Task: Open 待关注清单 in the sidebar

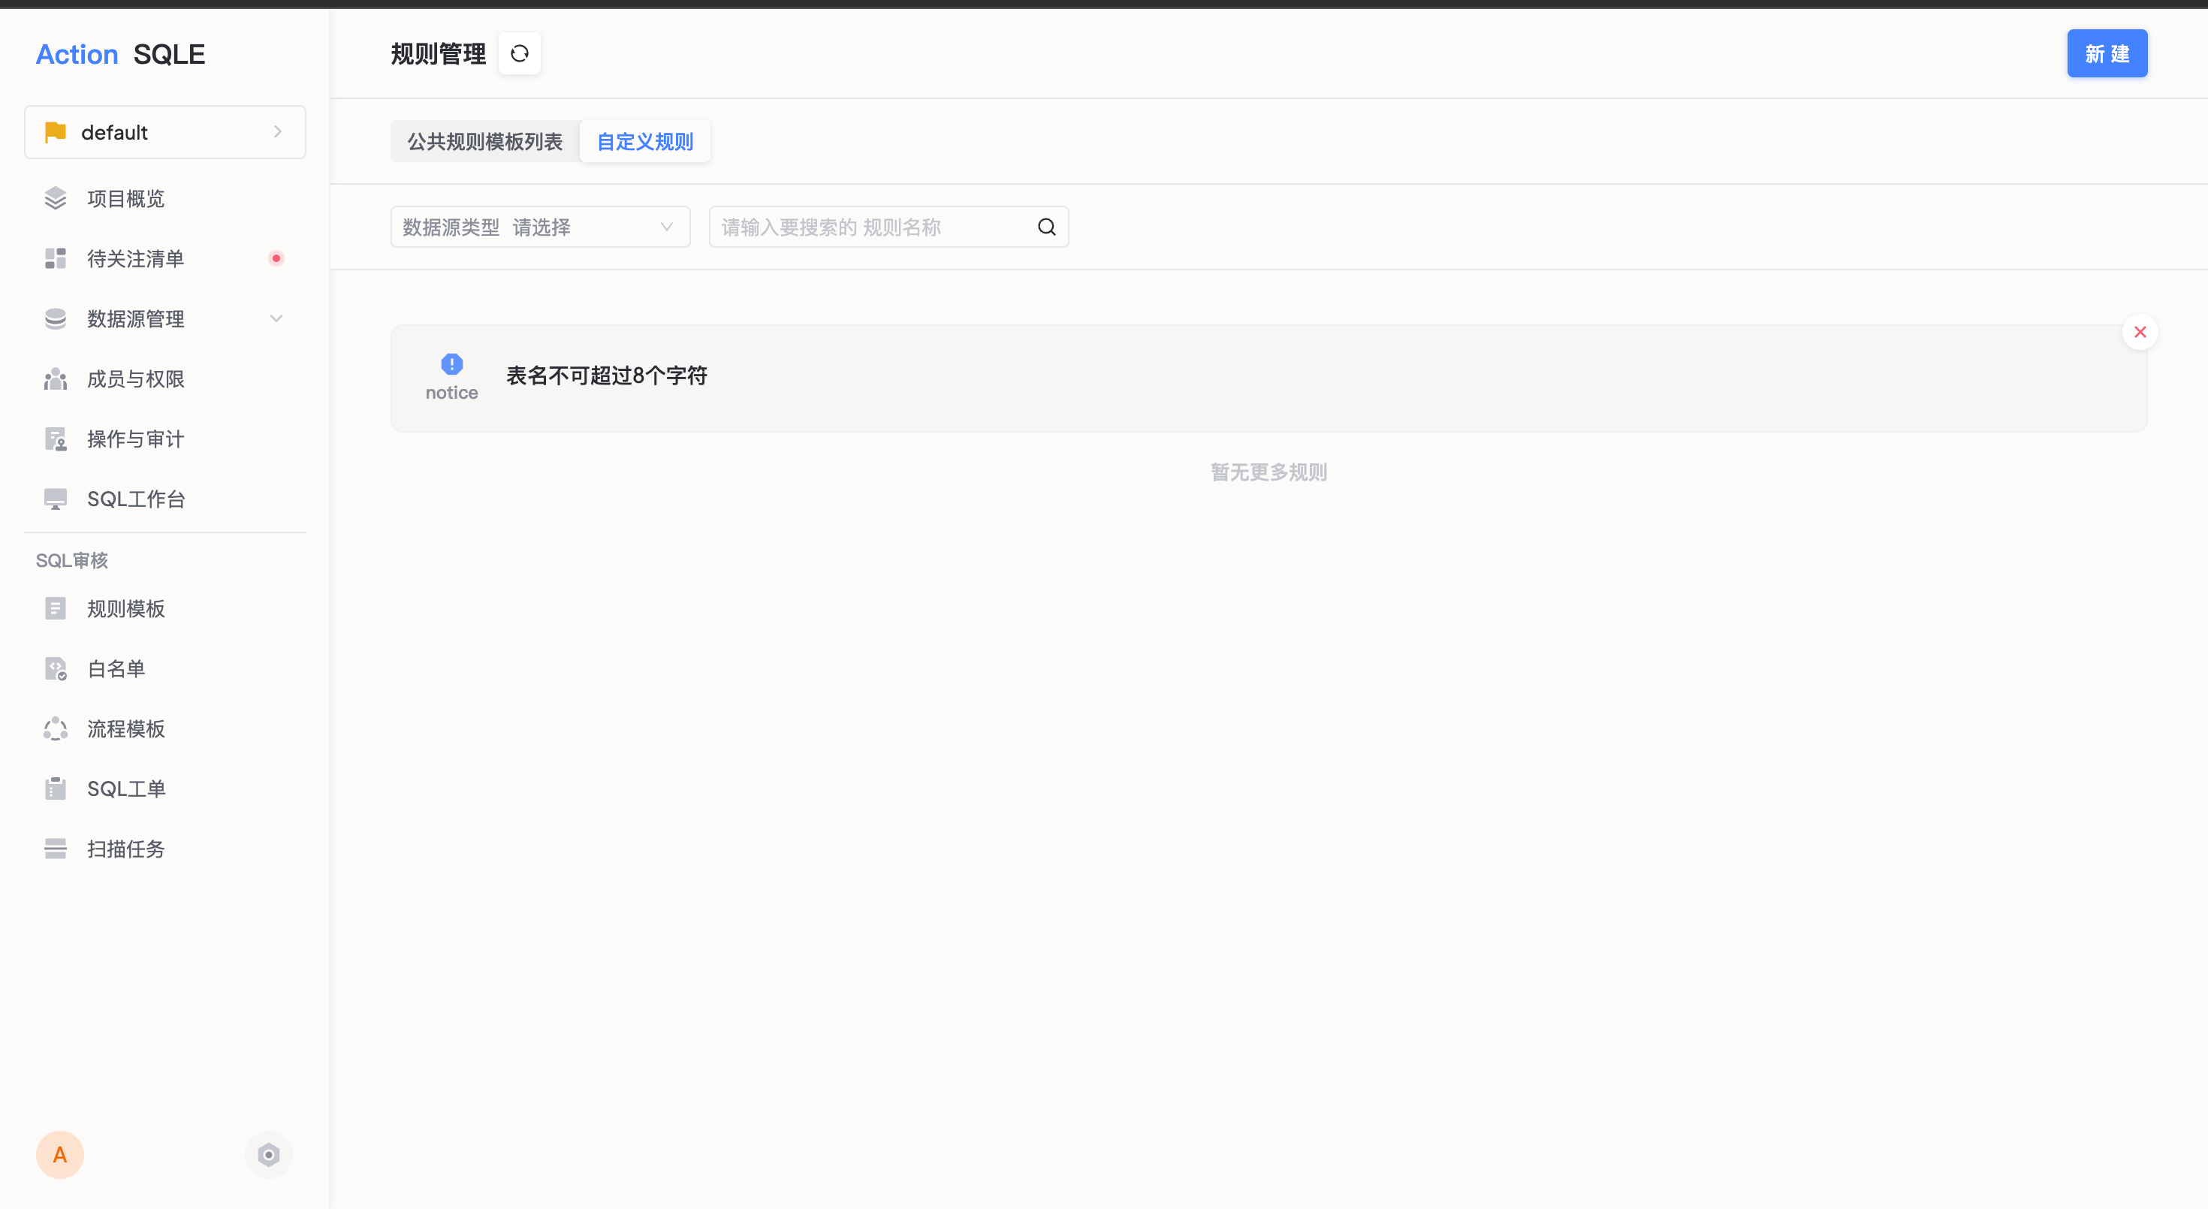Action: point(165,259)
